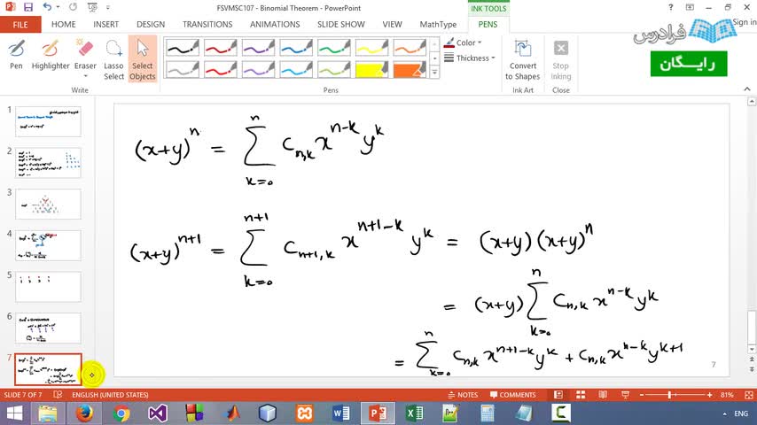Customize Quick Access Toolbar dropdown
Screen dimensions: 757x425
click(x=107, y=7)
